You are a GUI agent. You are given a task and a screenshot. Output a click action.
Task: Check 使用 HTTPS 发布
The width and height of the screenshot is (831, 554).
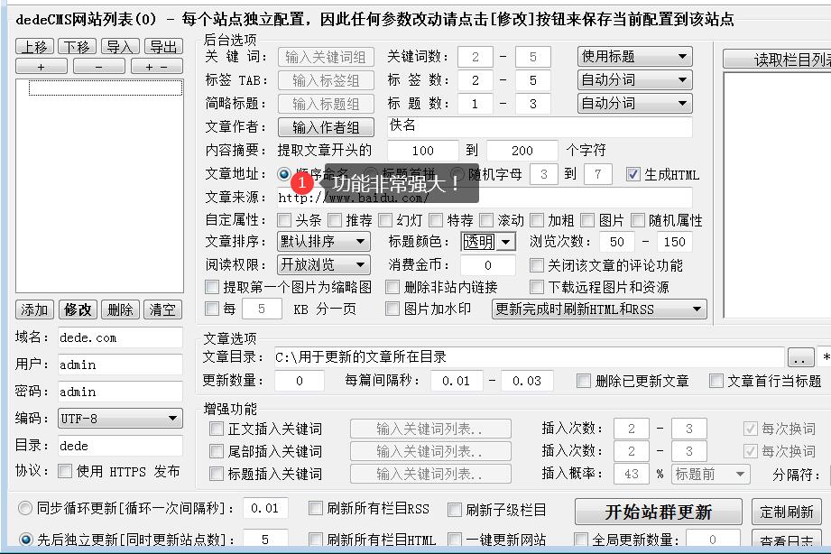[65, 471]
